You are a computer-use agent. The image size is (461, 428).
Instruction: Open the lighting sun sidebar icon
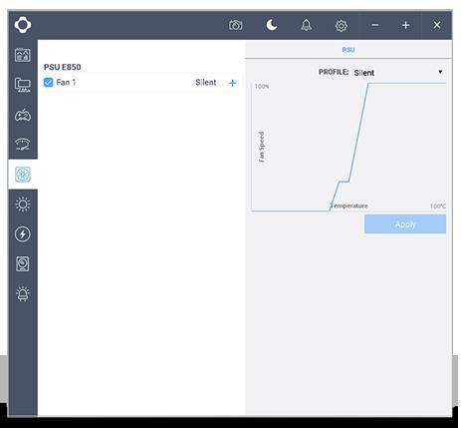click(x=23, y=204)
